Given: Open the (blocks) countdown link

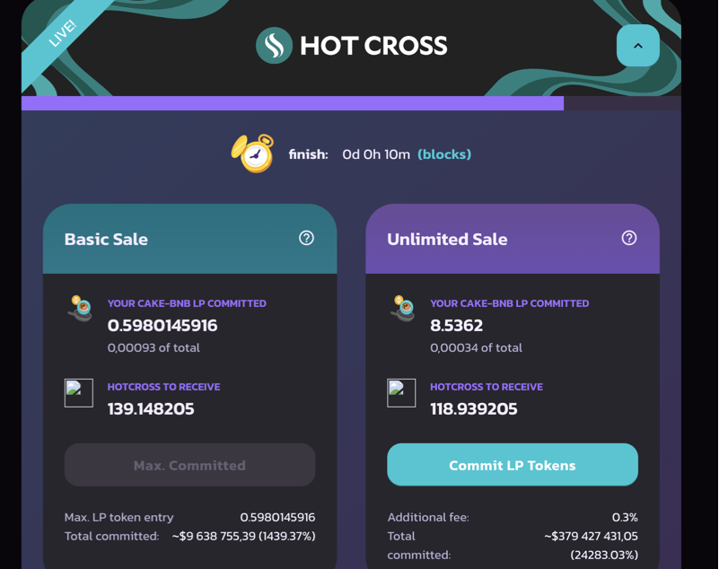Looking at the screenshot, I should (444, 154).
